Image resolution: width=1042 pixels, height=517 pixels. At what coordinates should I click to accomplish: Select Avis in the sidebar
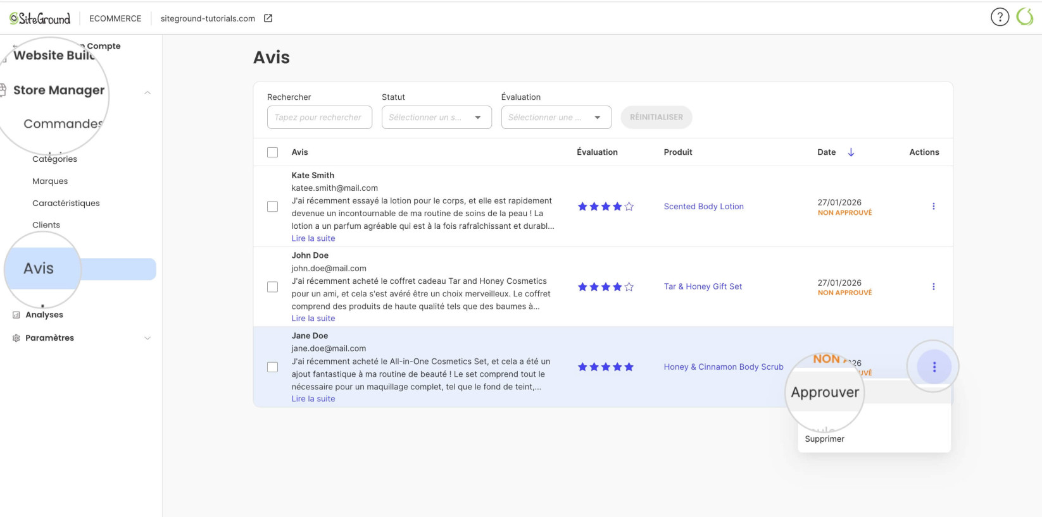80,269
